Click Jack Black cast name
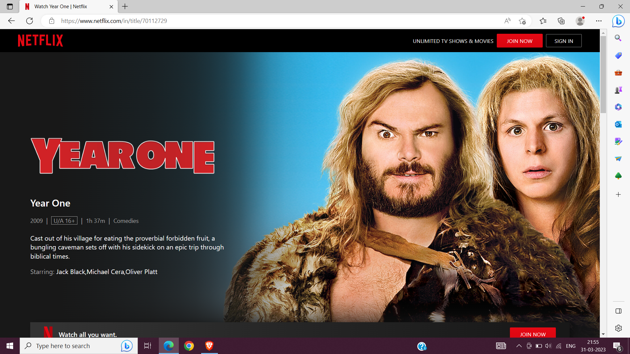The width and height of the screenshot is (630, 354). [x=71, y=272]
